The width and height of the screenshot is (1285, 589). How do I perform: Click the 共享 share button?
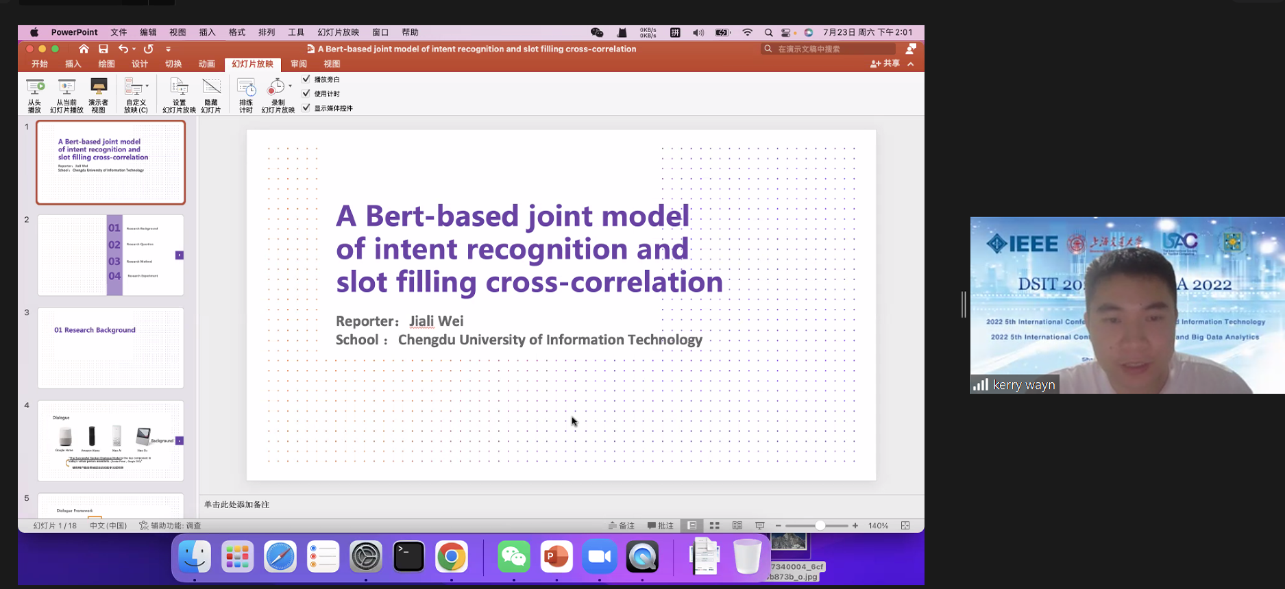(885, 64)
